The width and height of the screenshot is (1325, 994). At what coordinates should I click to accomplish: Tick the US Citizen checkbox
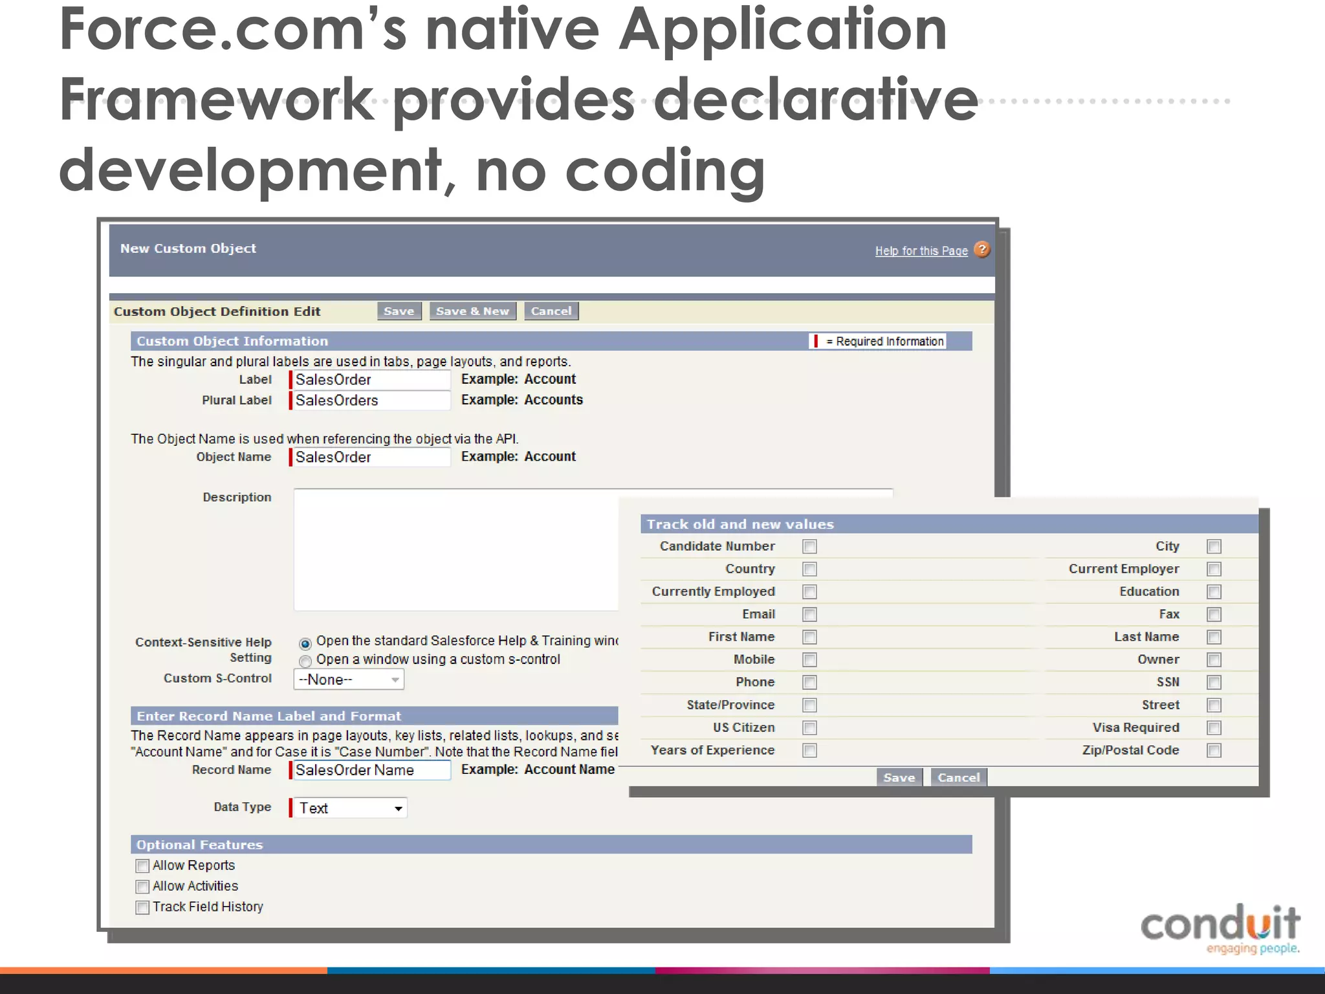point(809,728)
